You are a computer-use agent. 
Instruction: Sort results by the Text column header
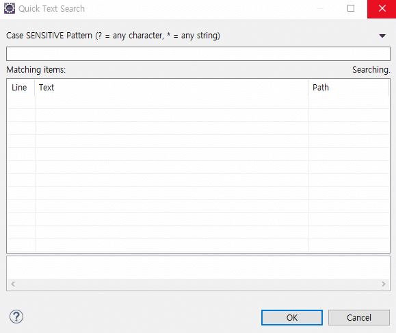click(171, 88)
